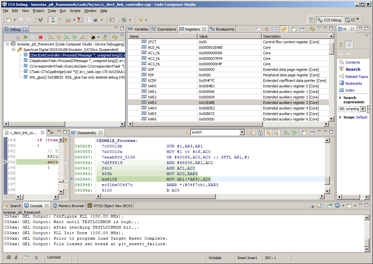Open the Scripts menu

coord(75,11)
